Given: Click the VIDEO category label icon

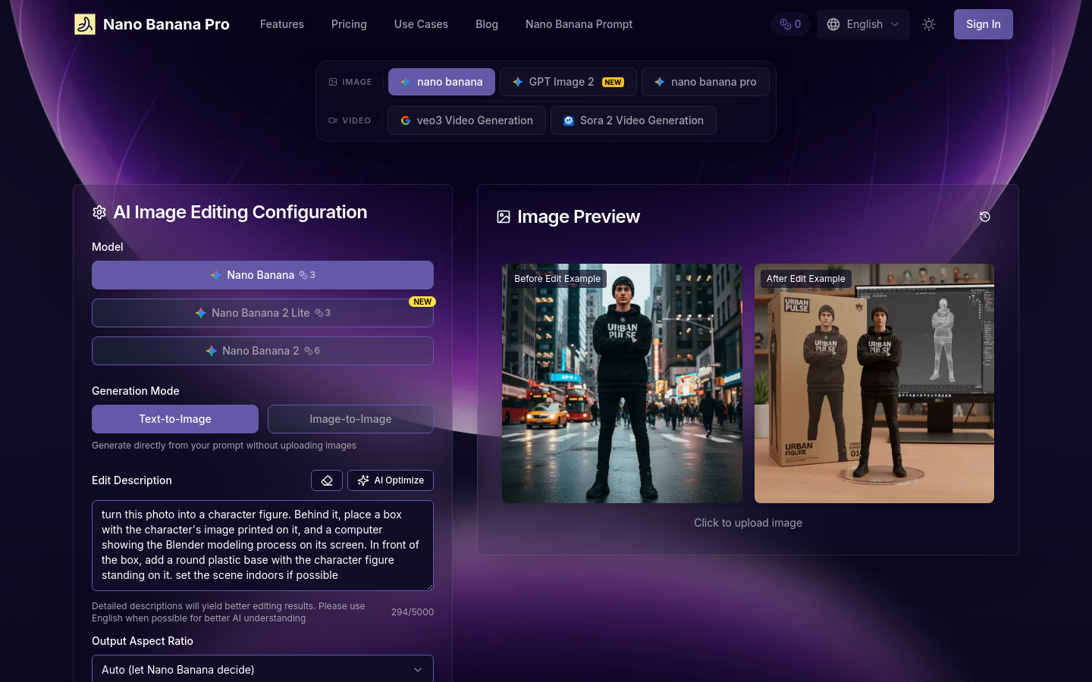Looking at the screenshot, I should [x=333, y=120].
